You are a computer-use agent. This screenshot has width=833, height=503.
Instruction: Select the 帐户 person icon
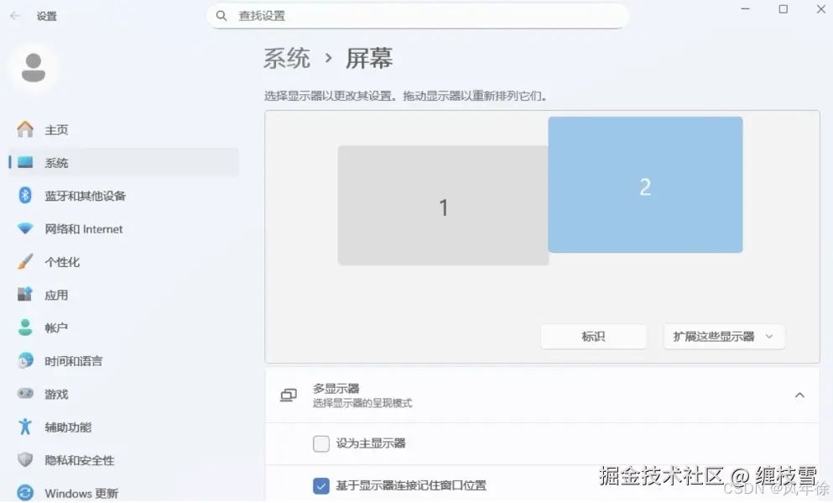23,327
